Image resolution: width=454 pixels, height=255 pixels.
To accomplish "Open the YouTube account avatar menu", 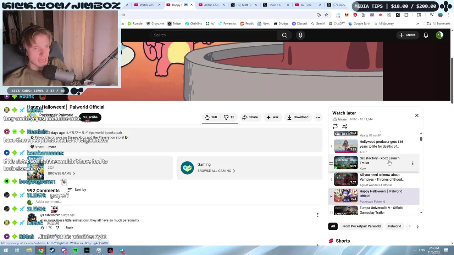I will [439, 35].
